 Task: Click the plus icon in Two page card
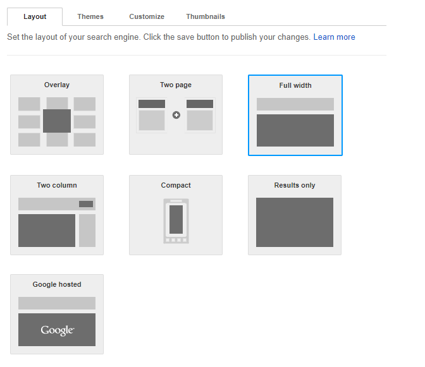coord(176,115)
